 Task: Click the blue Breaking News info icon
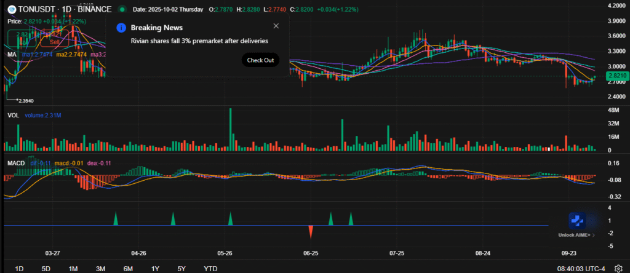(x=121, y=28)
